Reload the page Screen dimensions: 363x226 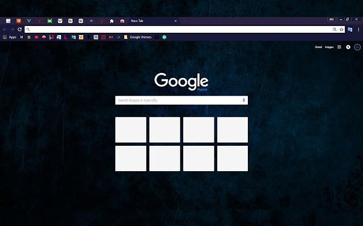[x=20, y=29]
